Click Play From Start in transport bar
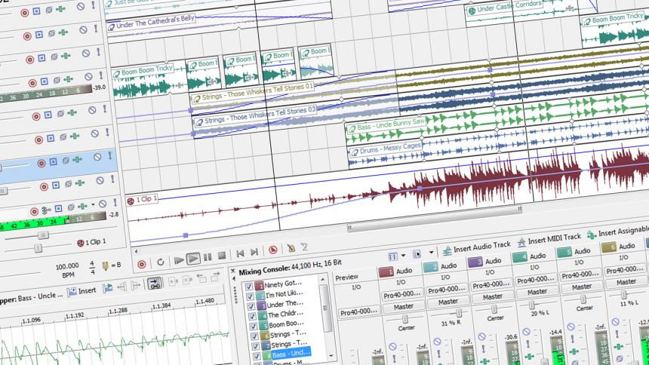 pos(178,260)
